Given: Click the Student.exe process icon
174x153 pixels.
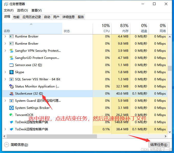Looking at the screenshot, I should click(x=12, y=94).
